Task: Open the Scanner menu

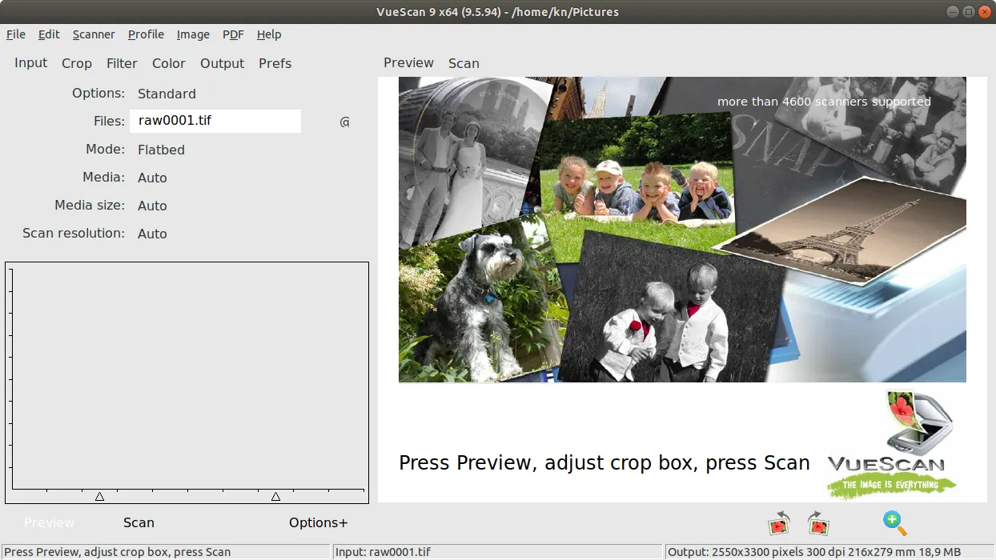Action: pyautogui.click(x=94, y=34)
